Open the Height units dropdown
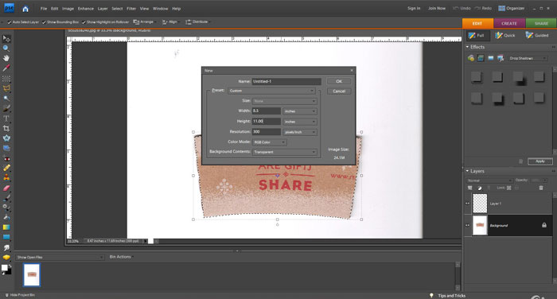Screen dimensions: 557x299 300,122
